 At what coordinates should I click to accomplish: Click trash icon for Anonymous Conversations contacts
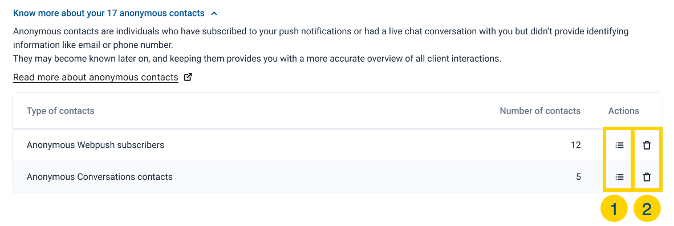pyautogui.click(x=647, y=176)
